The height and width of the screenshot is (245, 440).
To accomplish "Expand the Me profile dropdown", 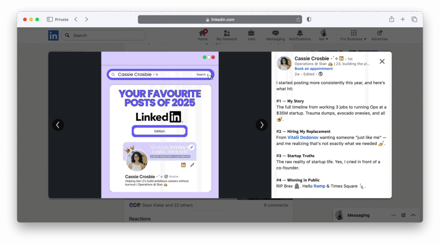I will pyautogui.click(x=324, y=35).
